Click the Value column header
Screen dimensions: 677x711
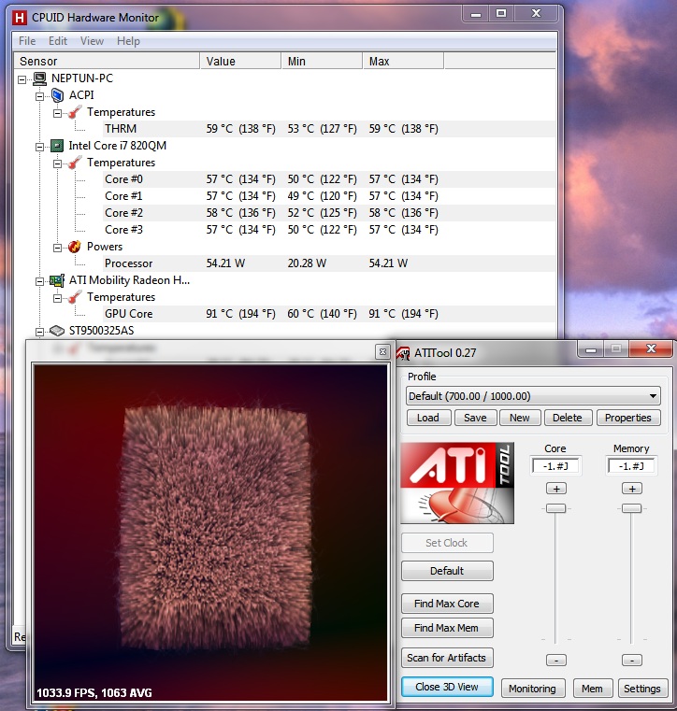(x=240, y=62)
